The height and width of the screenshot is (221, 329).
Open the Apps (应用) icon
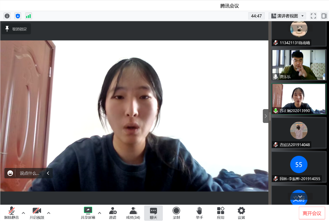click(221, 213)
